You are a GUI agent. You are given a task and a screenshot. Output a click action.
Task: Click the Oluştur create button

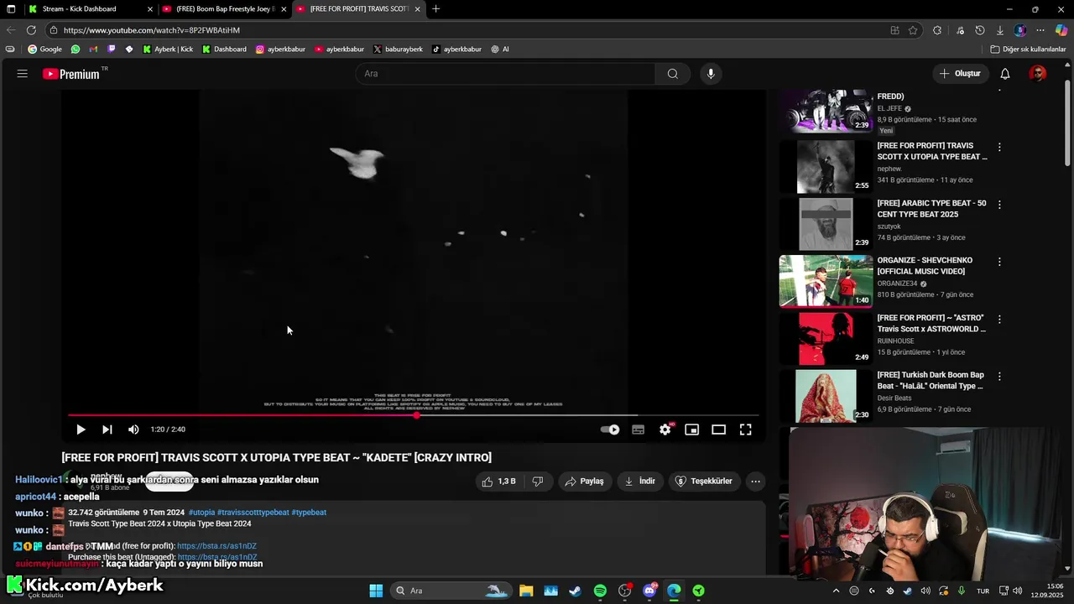coord(960,74)
